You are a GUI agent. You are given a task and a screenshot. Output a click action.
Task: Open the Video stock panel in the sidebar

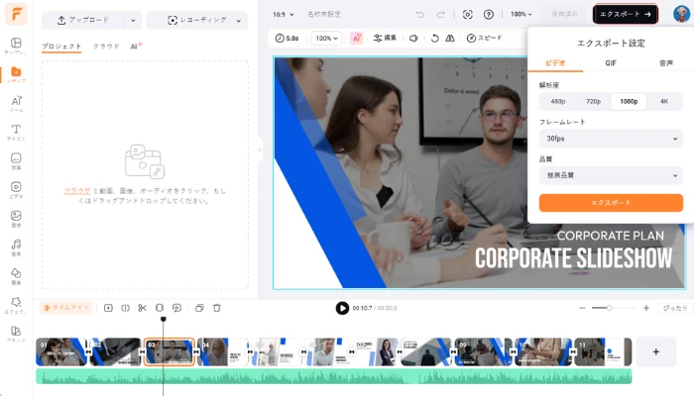[x=16, y=190]
